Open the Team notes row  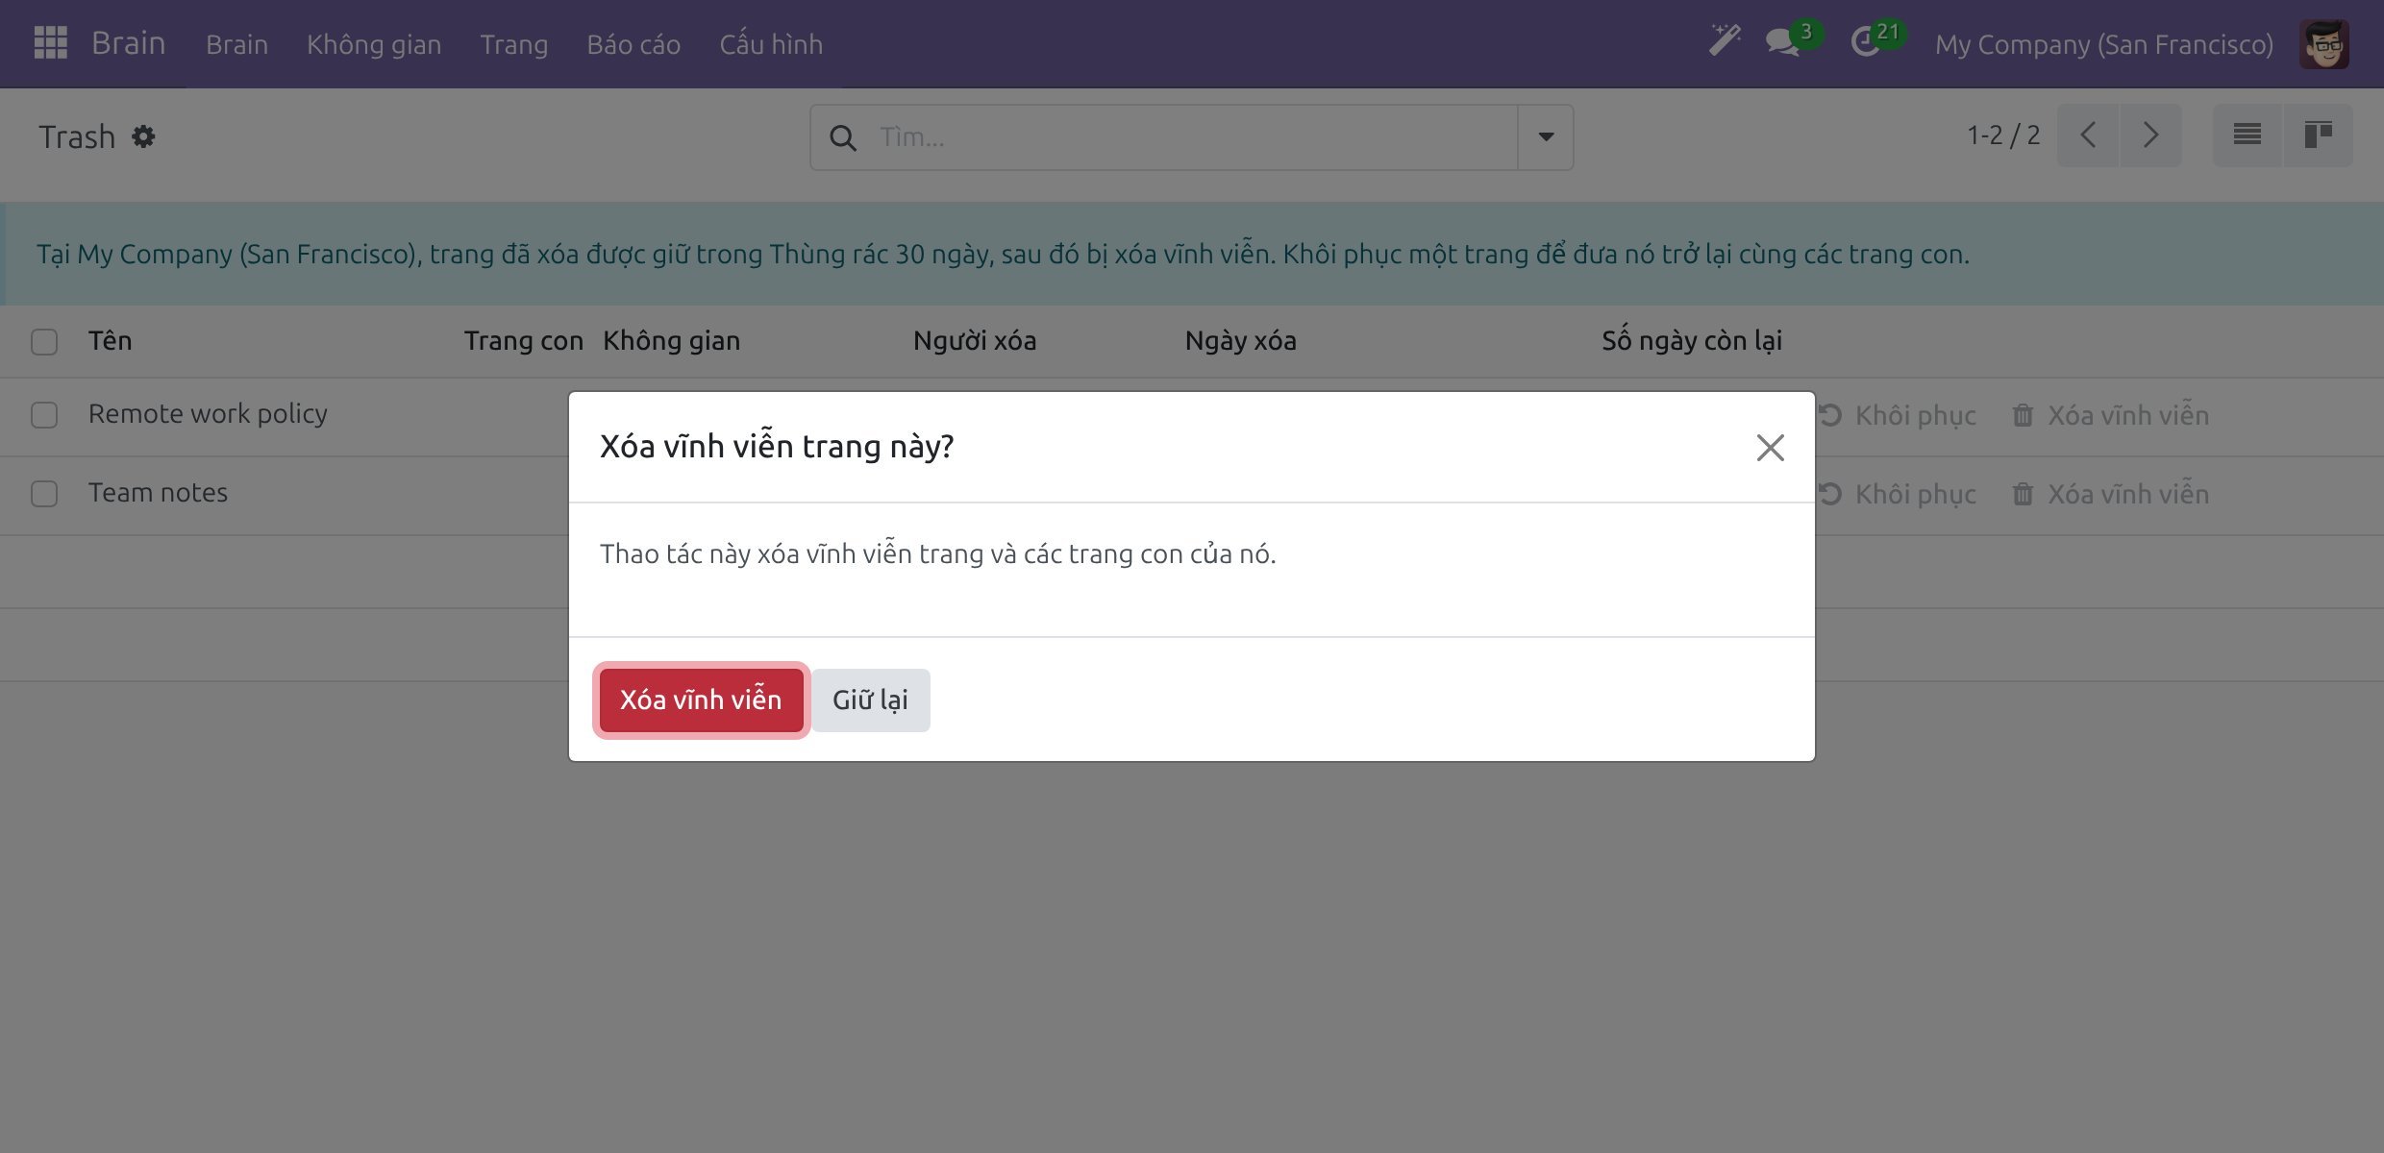pyautogui.click(x=158, y=492)
